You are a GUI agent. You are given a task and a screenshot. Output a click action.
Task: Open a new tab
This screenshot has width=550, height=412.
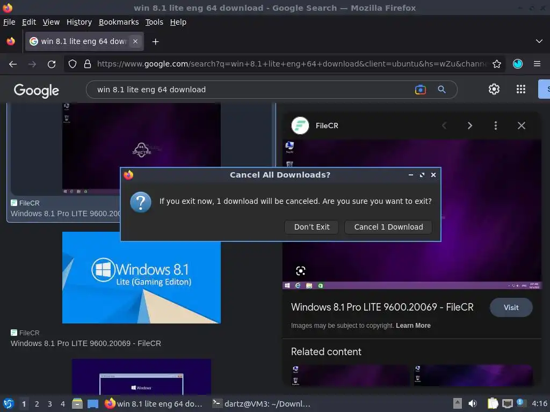[155, 42]
